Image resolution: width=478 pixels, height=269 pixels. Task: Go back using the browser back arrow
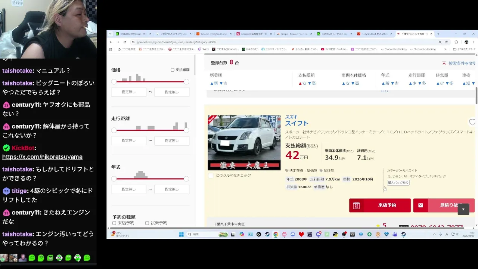tap(111, 42)
